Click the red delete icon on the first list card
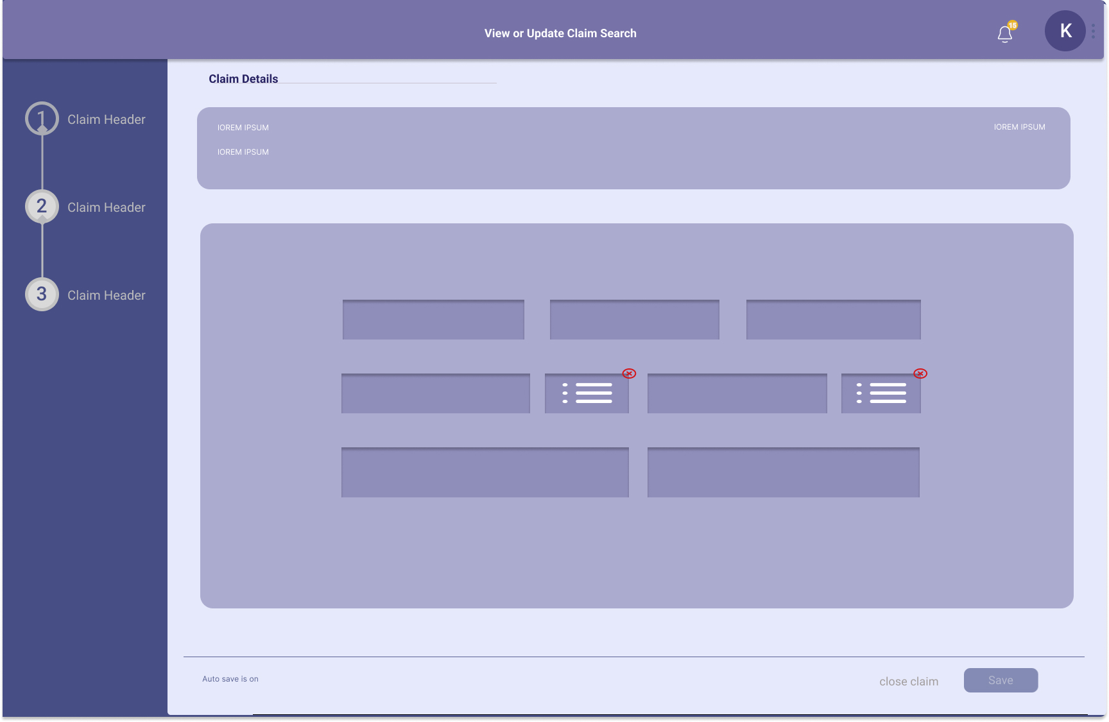This screenshot has height=722, width=1109. [x=629, y=373]
